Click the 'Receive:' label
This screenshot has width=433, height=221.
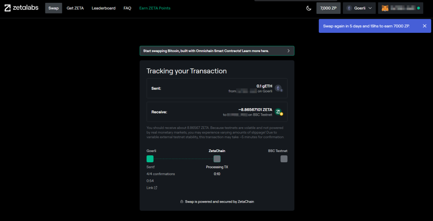(x=159, y=112)
